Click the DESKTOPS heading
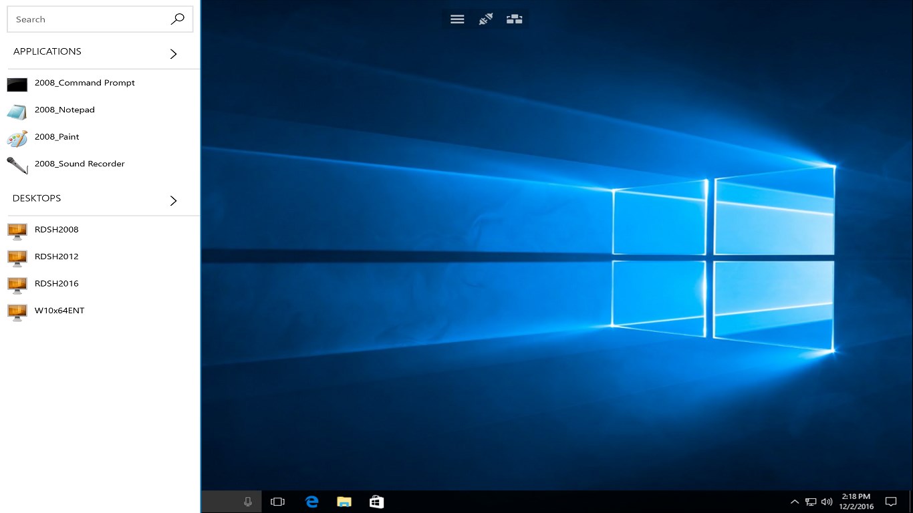This screenshot has height=513, width=913. click(x=37, y=198)
